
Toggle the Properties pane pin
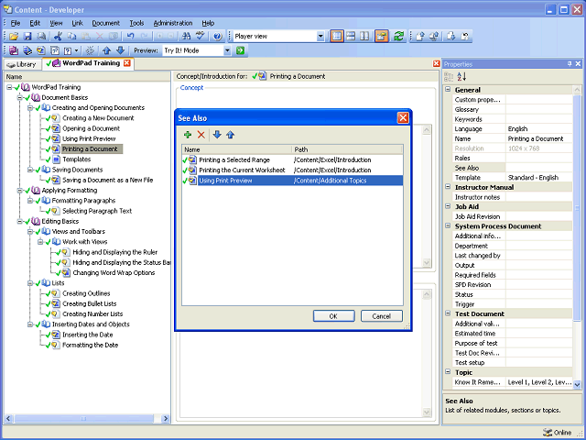click(x=570, y=64)
